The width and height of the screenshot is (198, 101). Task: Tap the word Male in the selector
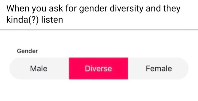39,69
